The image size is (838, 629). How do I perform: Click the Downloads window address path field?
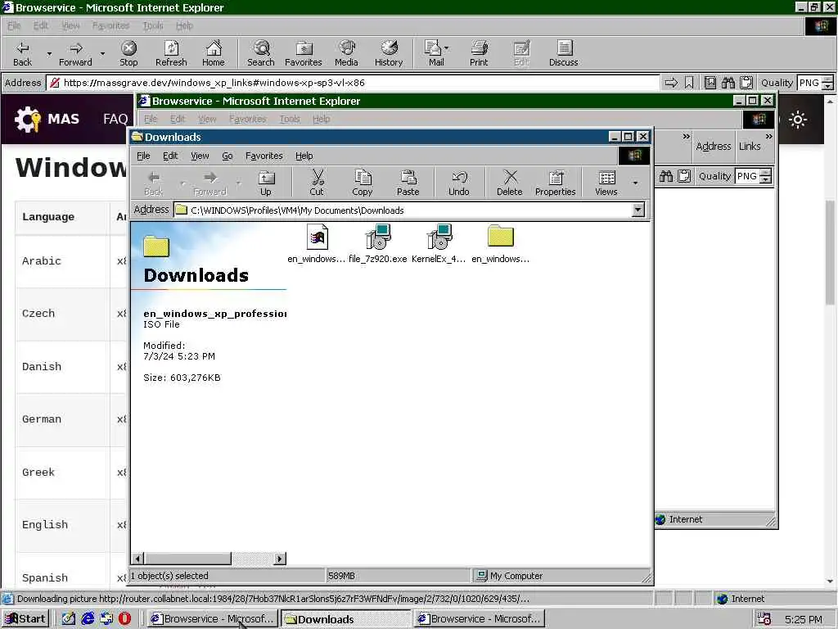[x=403, y=210]
